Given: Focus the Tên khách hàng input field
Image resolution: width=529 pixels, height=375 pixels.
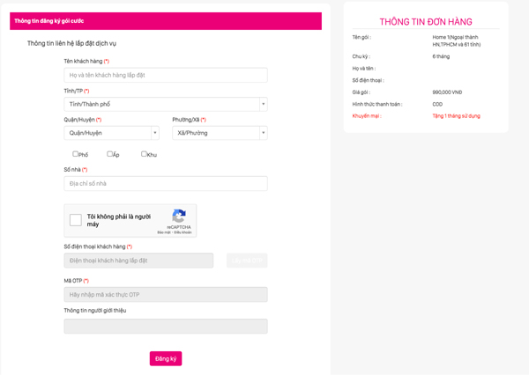Looking at the screenshot, I should point(165,76).
